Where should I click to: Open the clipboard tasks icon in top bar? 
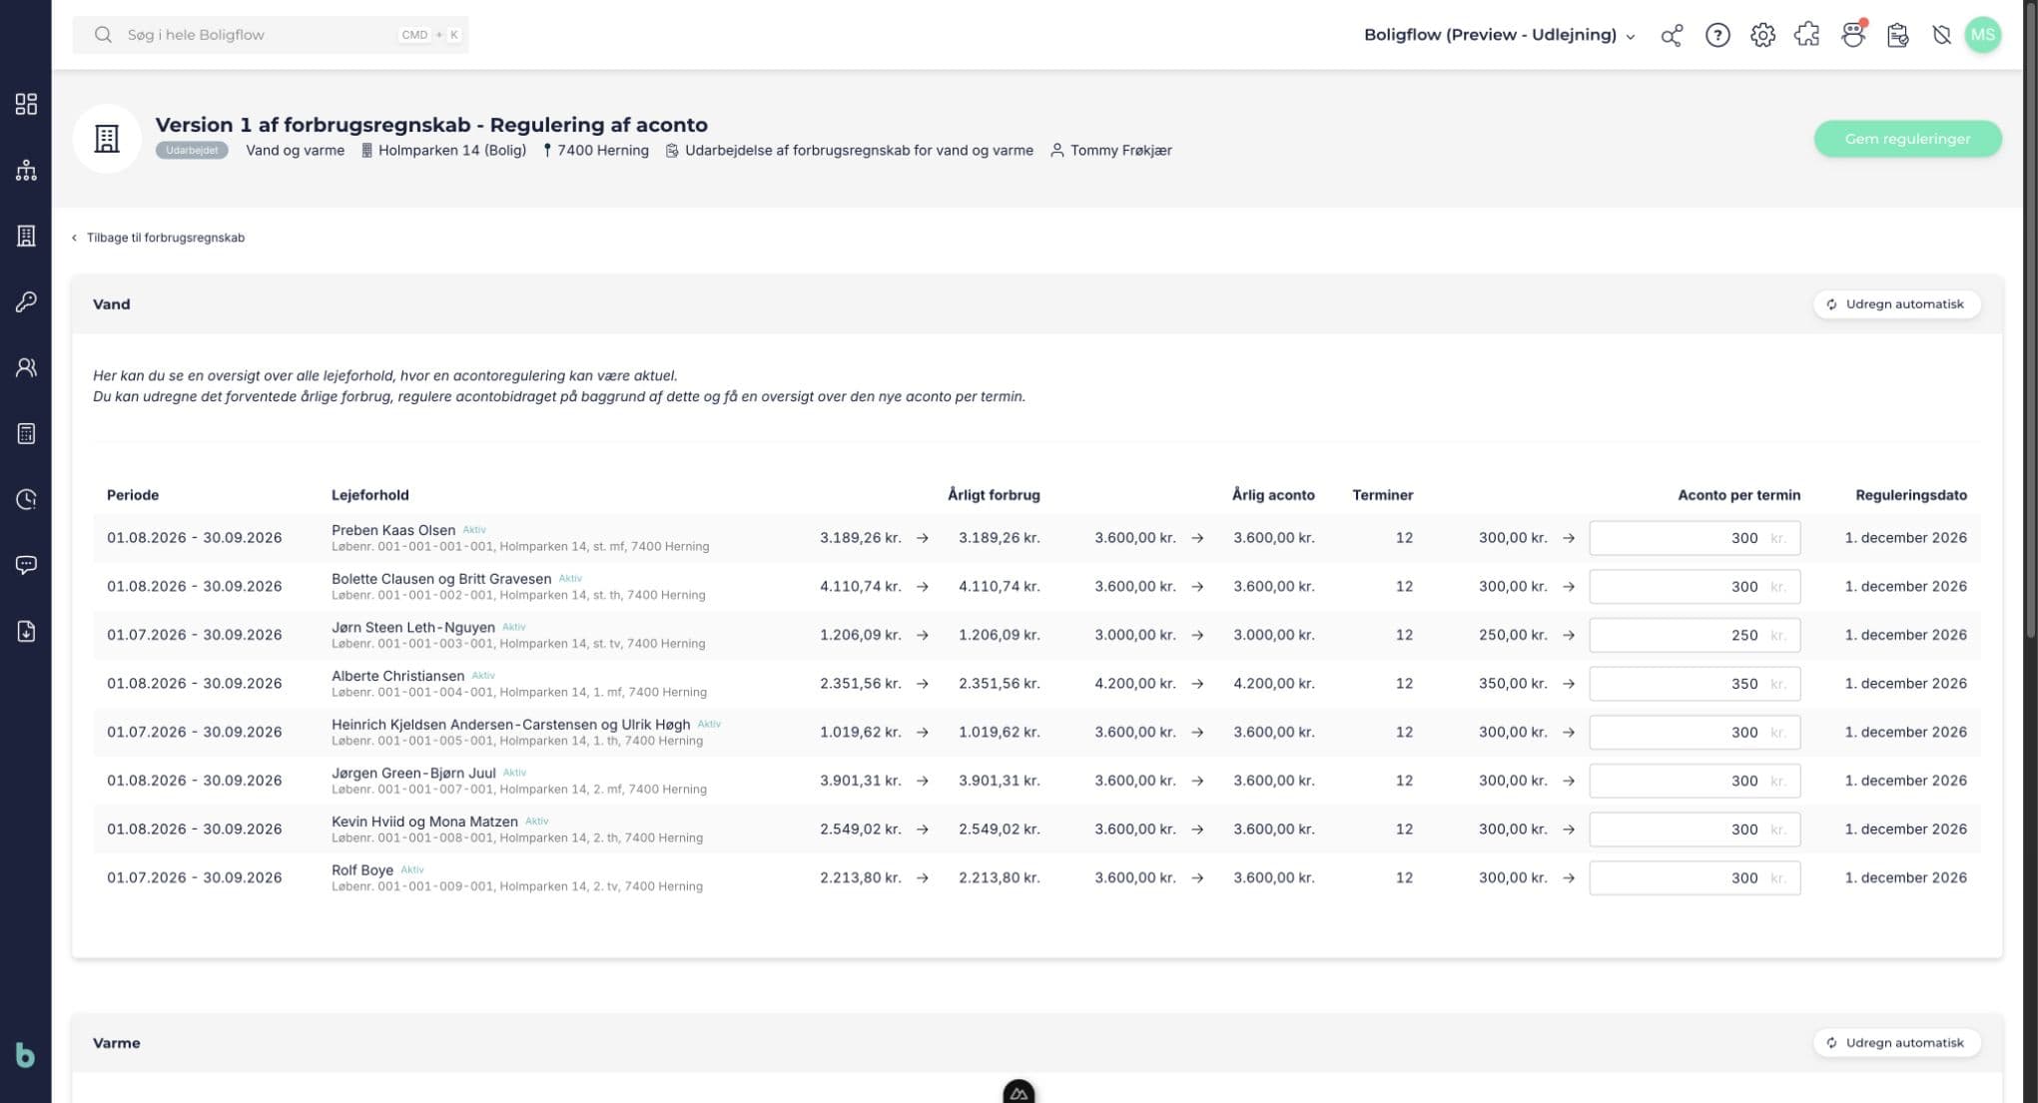[x=1897, y=35]
